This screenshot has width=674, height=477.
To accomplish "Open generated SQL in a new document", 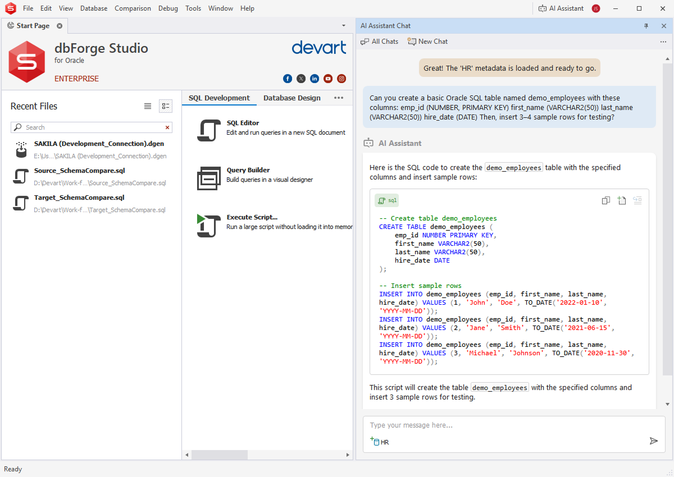I will tap(621, 200).
